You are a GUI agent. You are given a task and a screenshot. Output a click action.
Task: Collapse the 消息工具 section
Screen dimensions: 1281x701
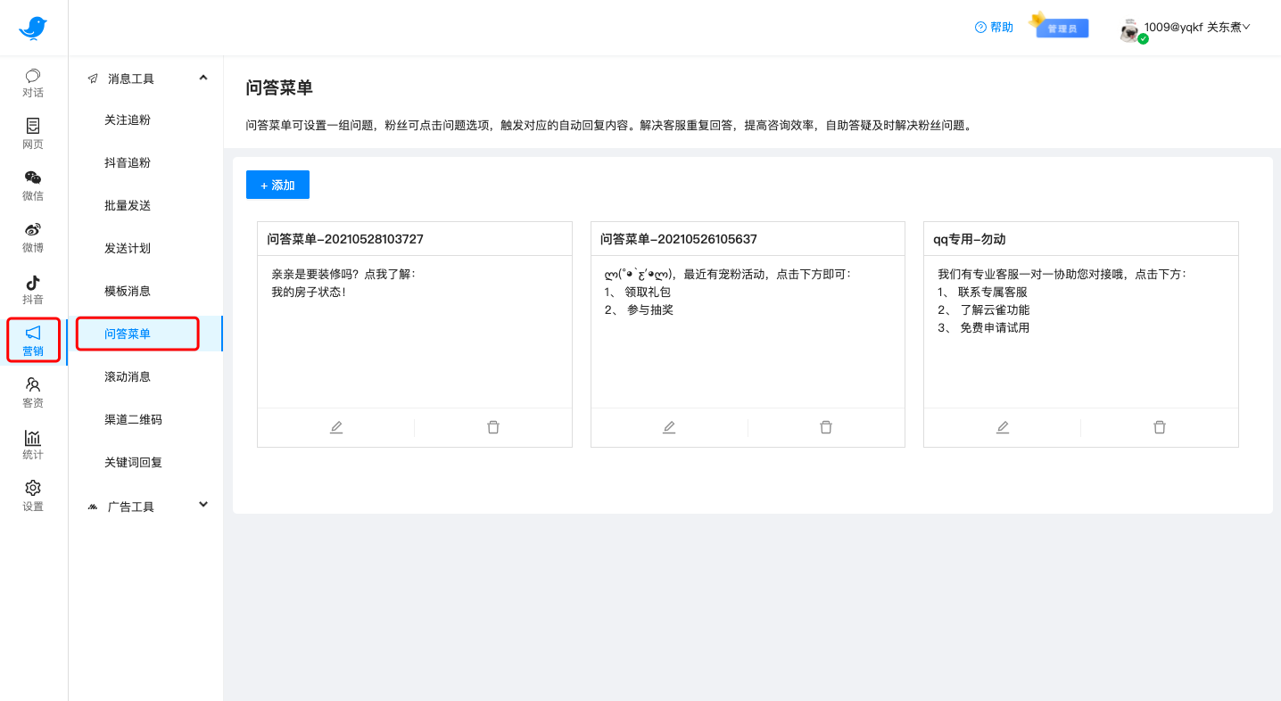pyautogui.click(x=202, y=78)
